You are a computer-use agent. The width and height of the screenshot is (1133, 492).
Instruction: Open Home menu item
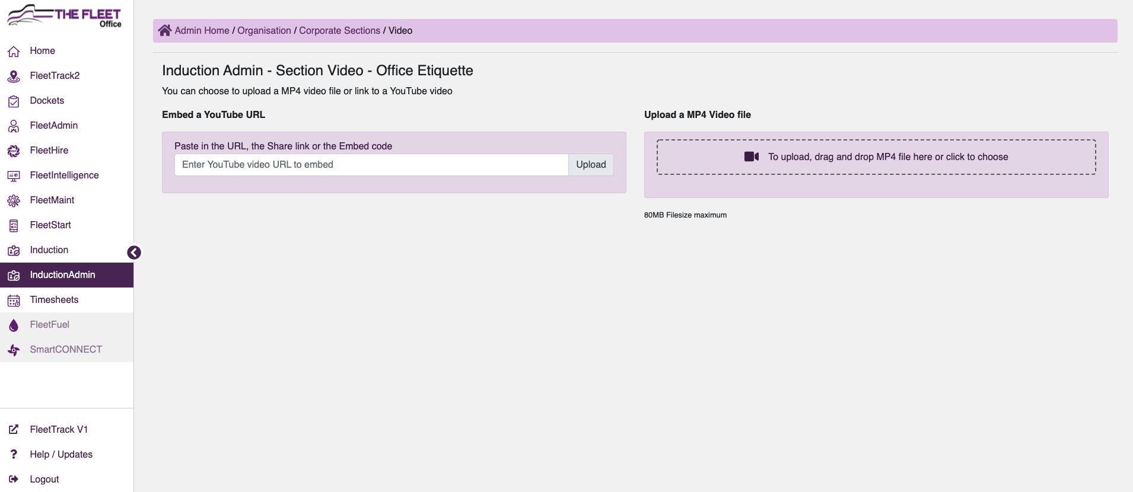click(66, 51)
